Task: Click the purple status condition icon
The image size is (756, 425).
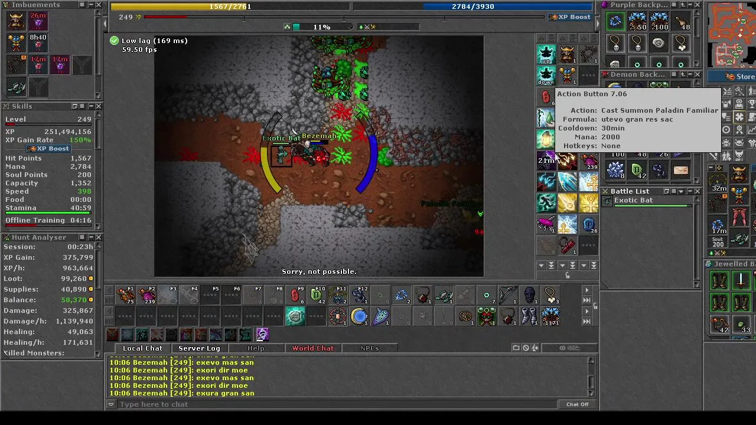Action: coord(262,335)
